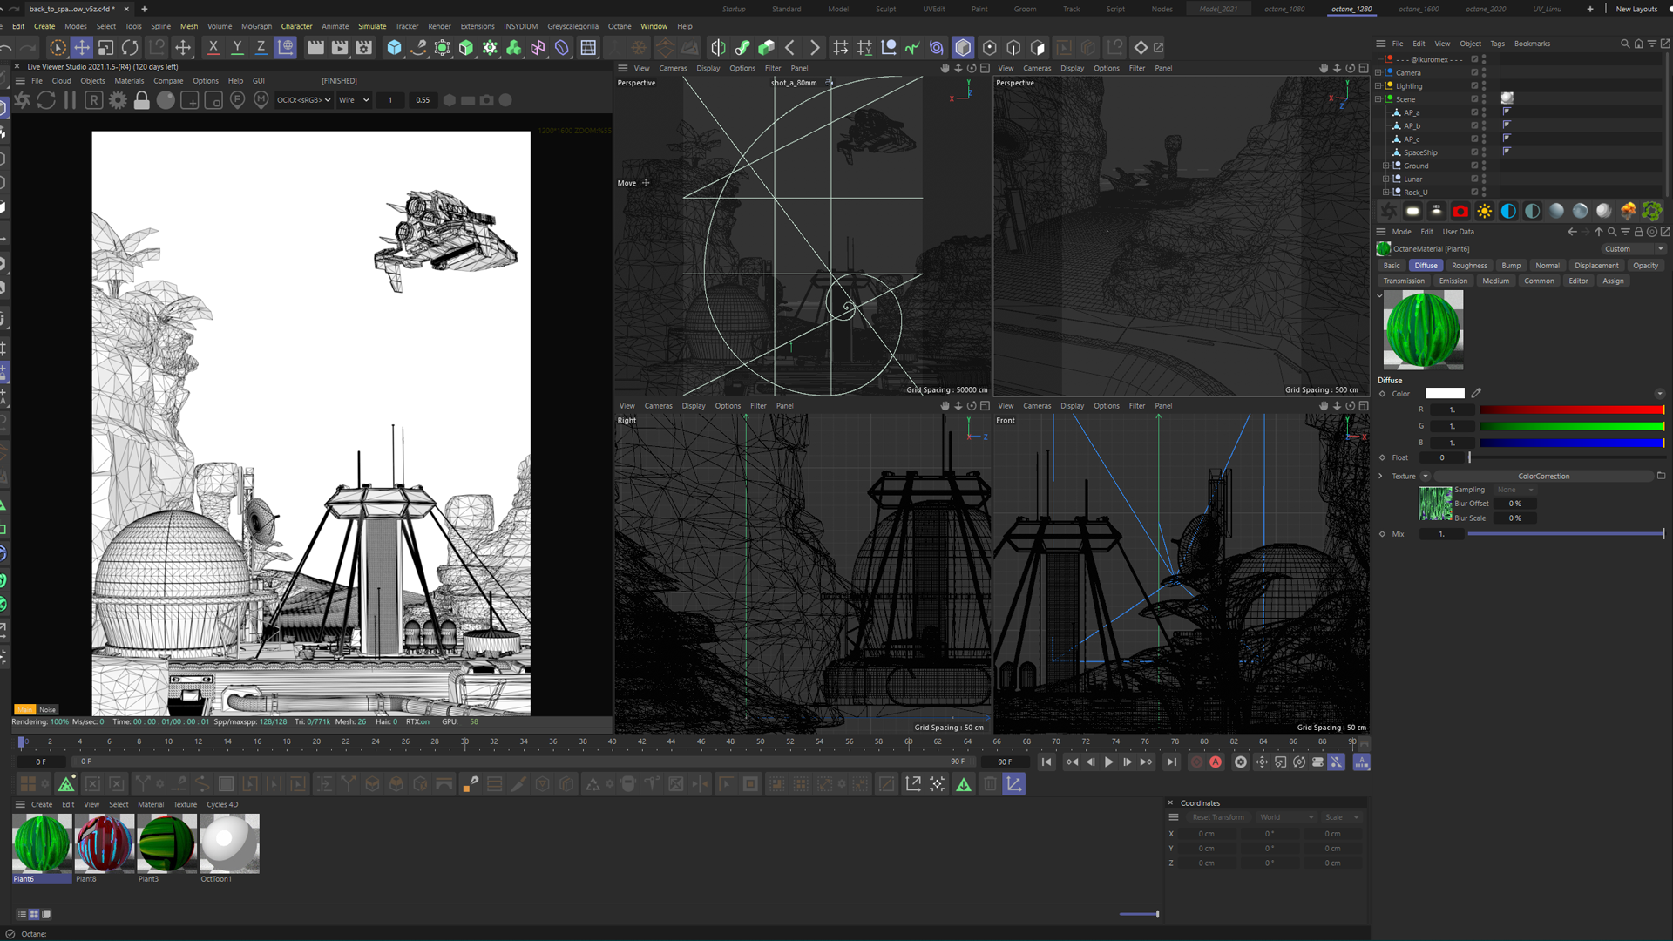The height and width of the screenshot is (941, 1673).
Task: Click the timeline play button
Action: pyautogui.click(x=1108, y=762)
